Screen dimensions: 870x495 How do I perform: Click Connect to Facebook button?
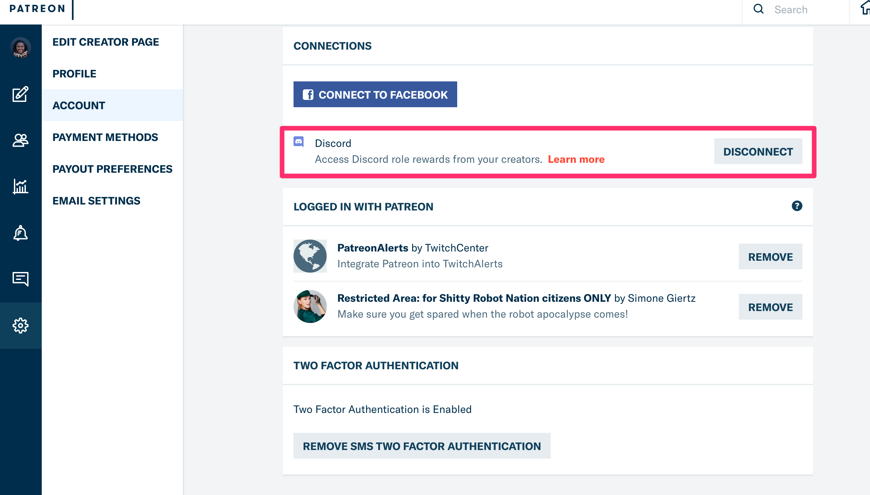click(375, 95)
